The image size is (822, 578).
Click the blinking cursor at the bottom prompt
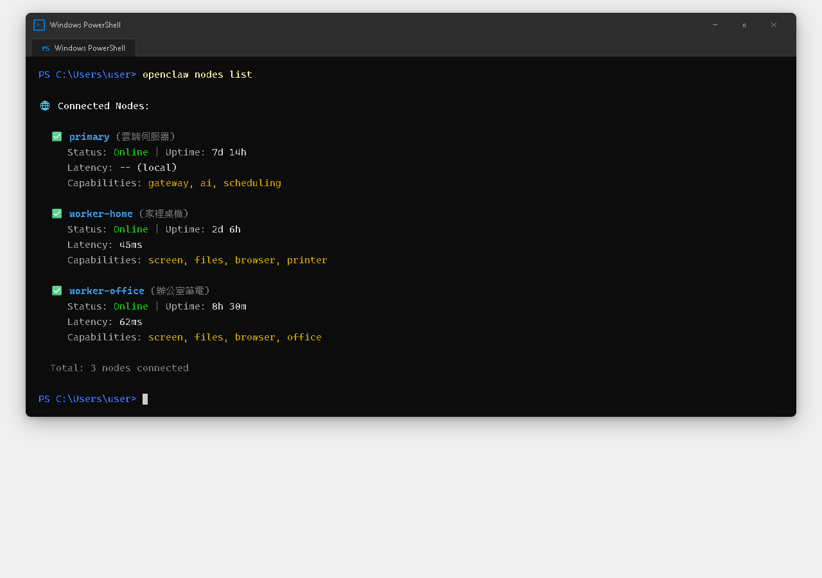[x=145, y=399]
